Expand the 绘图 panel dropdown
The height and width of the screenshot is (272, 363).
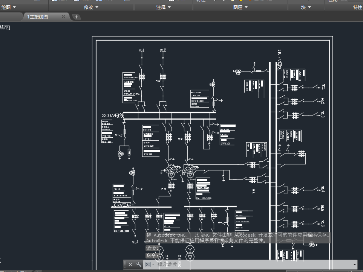point(9,7)
